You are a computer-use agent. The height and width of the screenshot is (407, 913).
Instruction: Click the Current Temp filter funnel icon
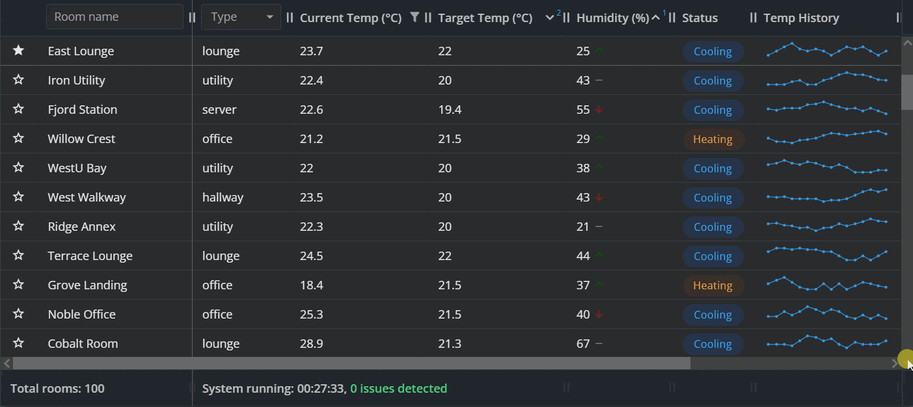pyautogui.click(x=415, y=18)
